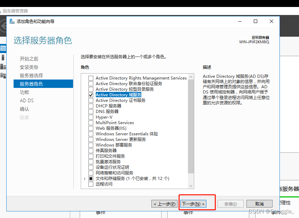Tick 打印和文件服务 checkbox

click(91, 156)
